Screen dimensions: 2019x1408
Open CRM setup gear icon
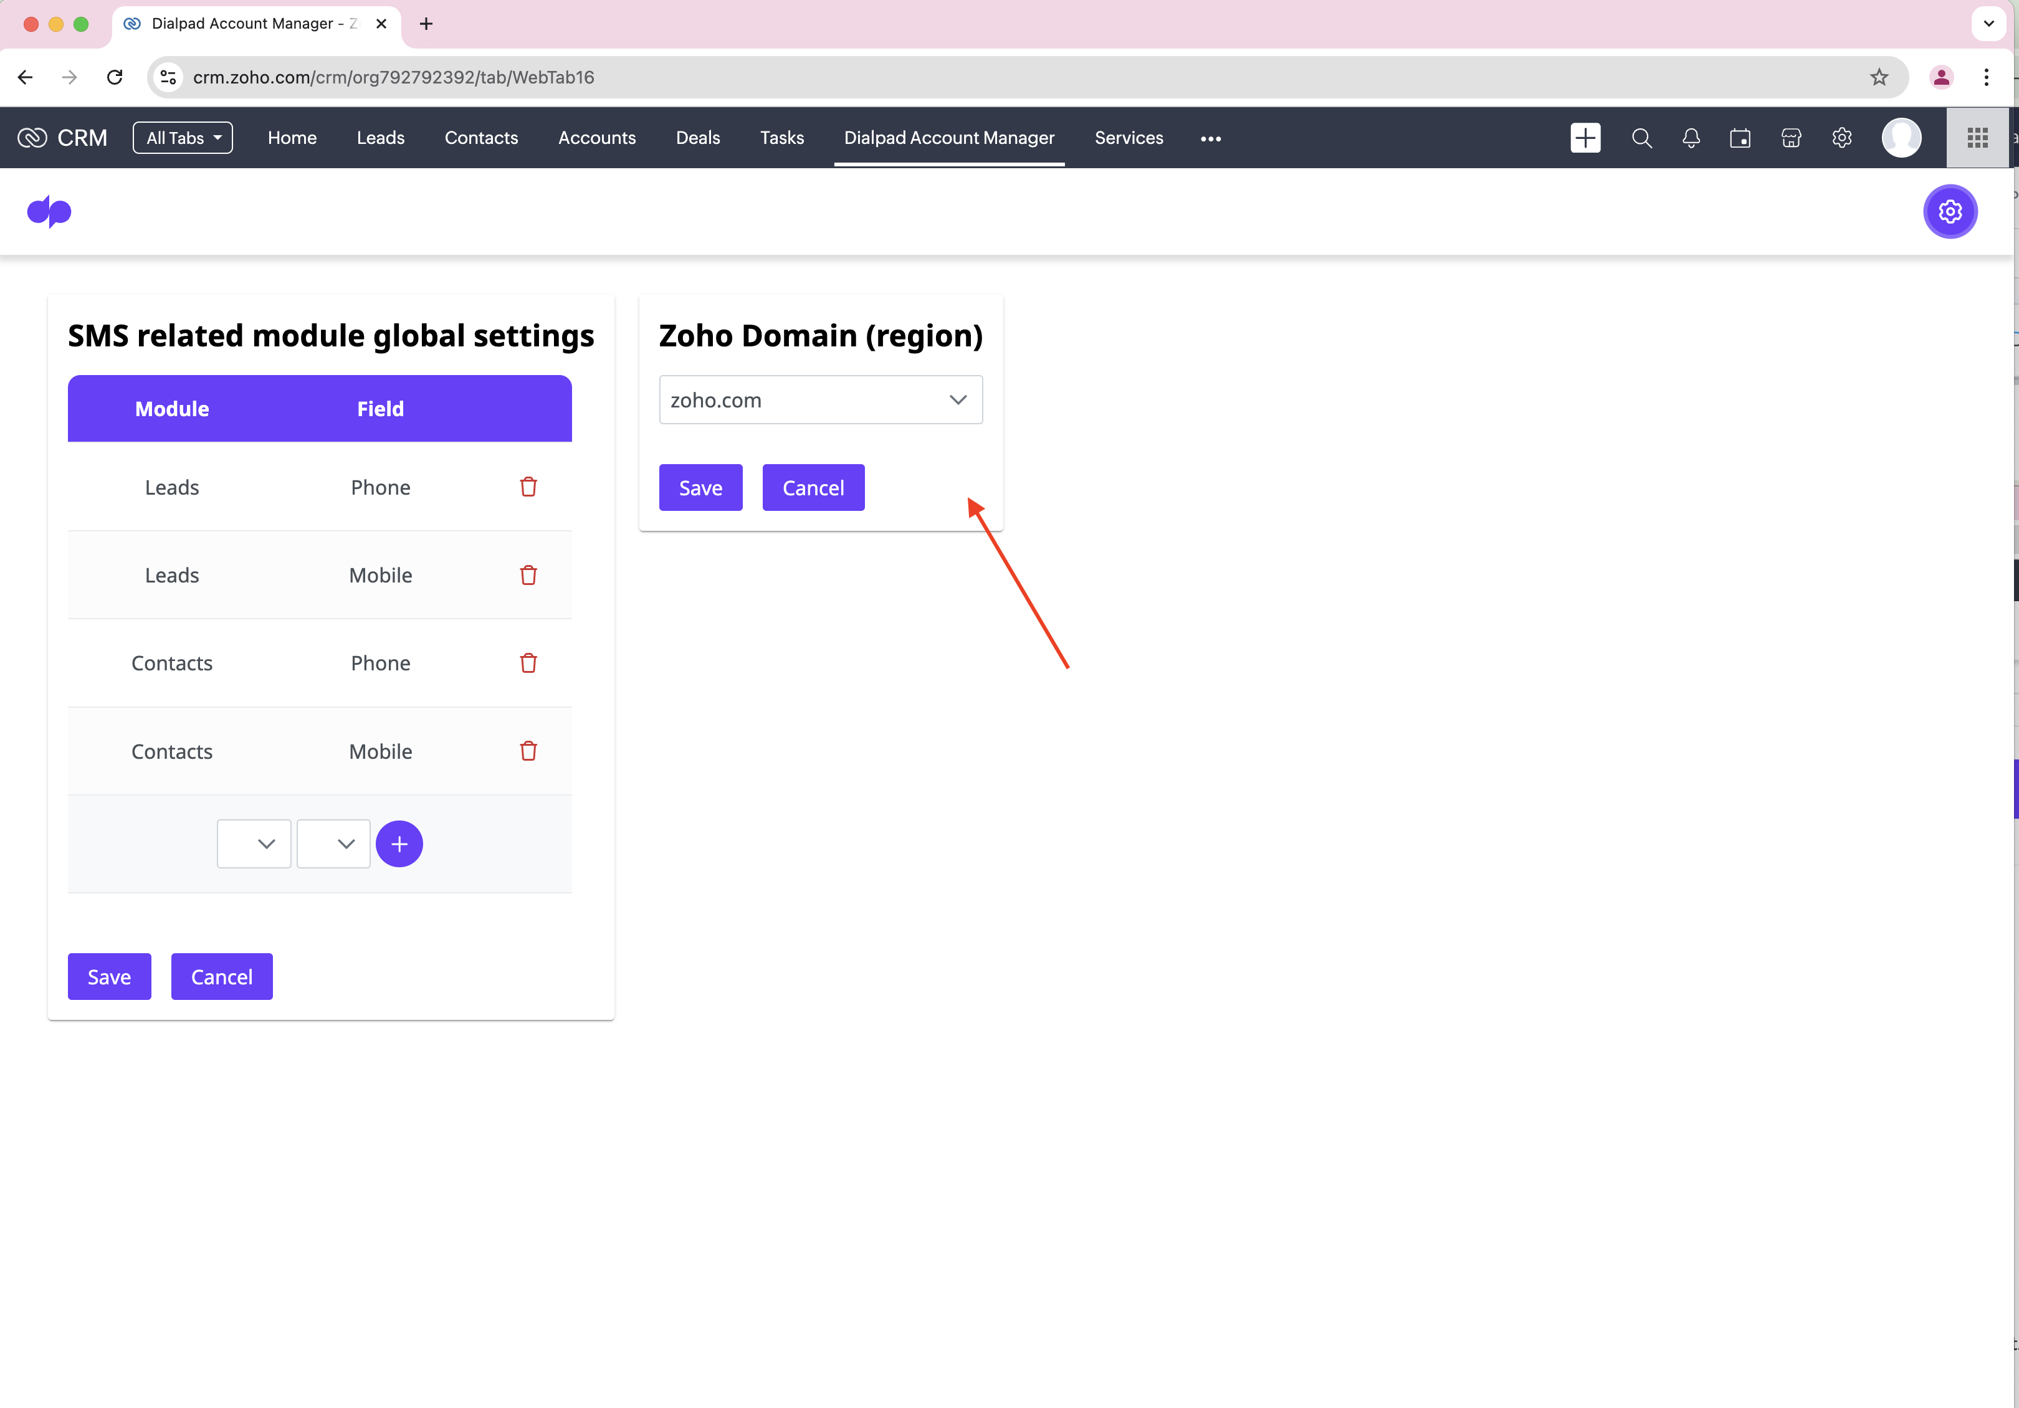tap(1841, 138)
